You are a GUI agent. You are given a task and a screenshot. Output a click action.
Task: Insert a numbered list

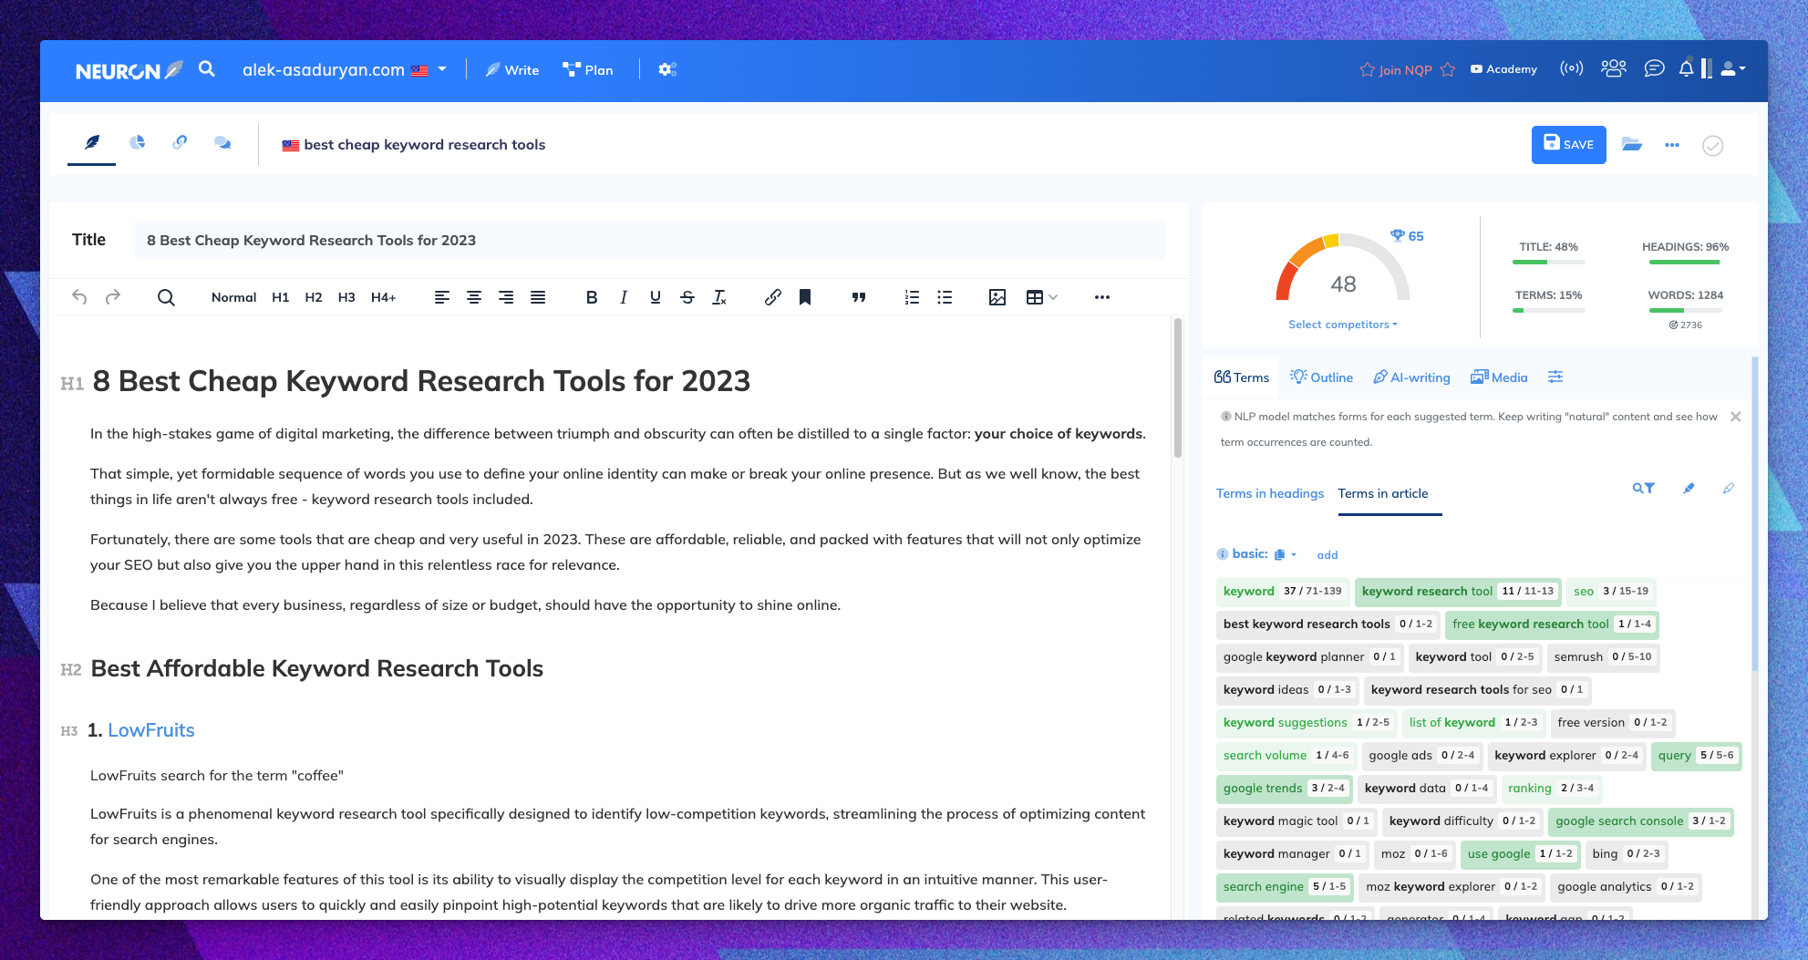[912, 297]
